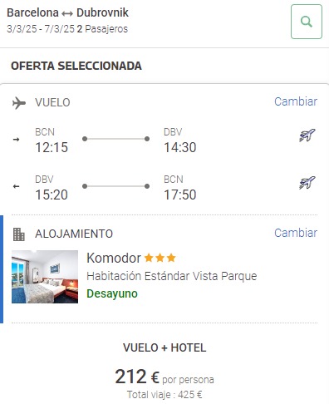
Task: Click the outbound right arrow icon
Action: click(17, 139)
